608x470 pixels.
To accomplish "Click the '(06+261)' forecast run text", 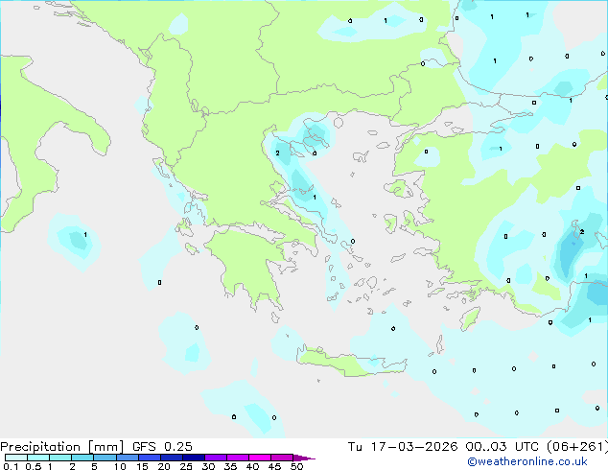I will [x=577, y=447].
